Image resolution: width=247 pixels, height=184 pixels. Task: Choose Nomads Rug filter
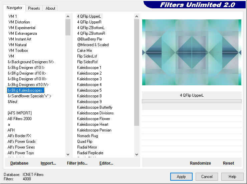click(x=87, y=136)
